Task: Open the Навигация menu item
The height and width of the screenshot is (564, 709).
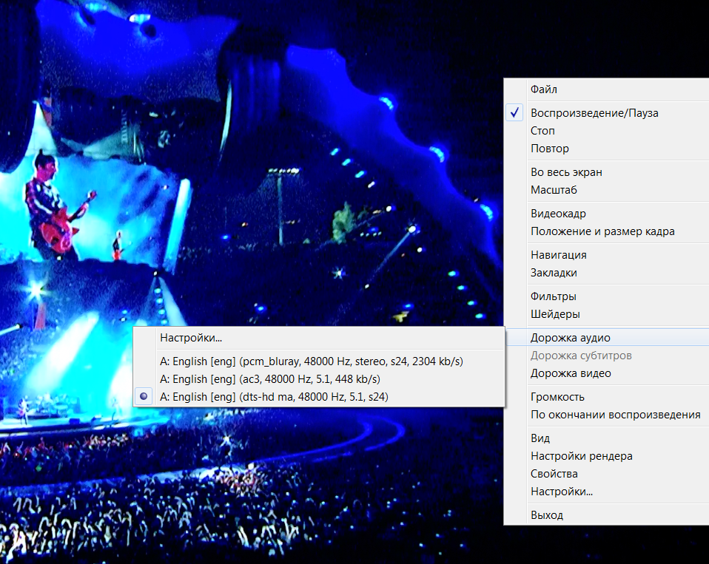Action: (x=558, y=255)
